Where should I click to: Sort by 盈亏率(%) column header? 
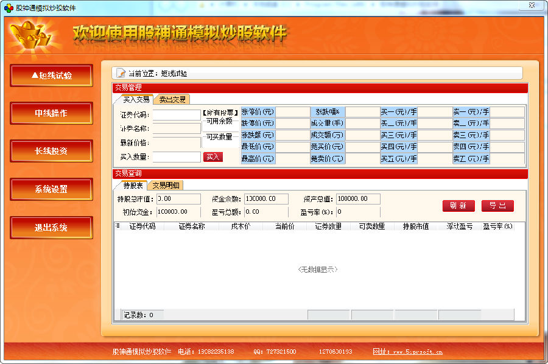(x=497, y=226)
